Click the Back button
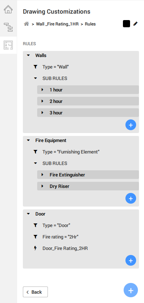The width and height of the screenshot is (144, 303). click(x=35, y=292)
